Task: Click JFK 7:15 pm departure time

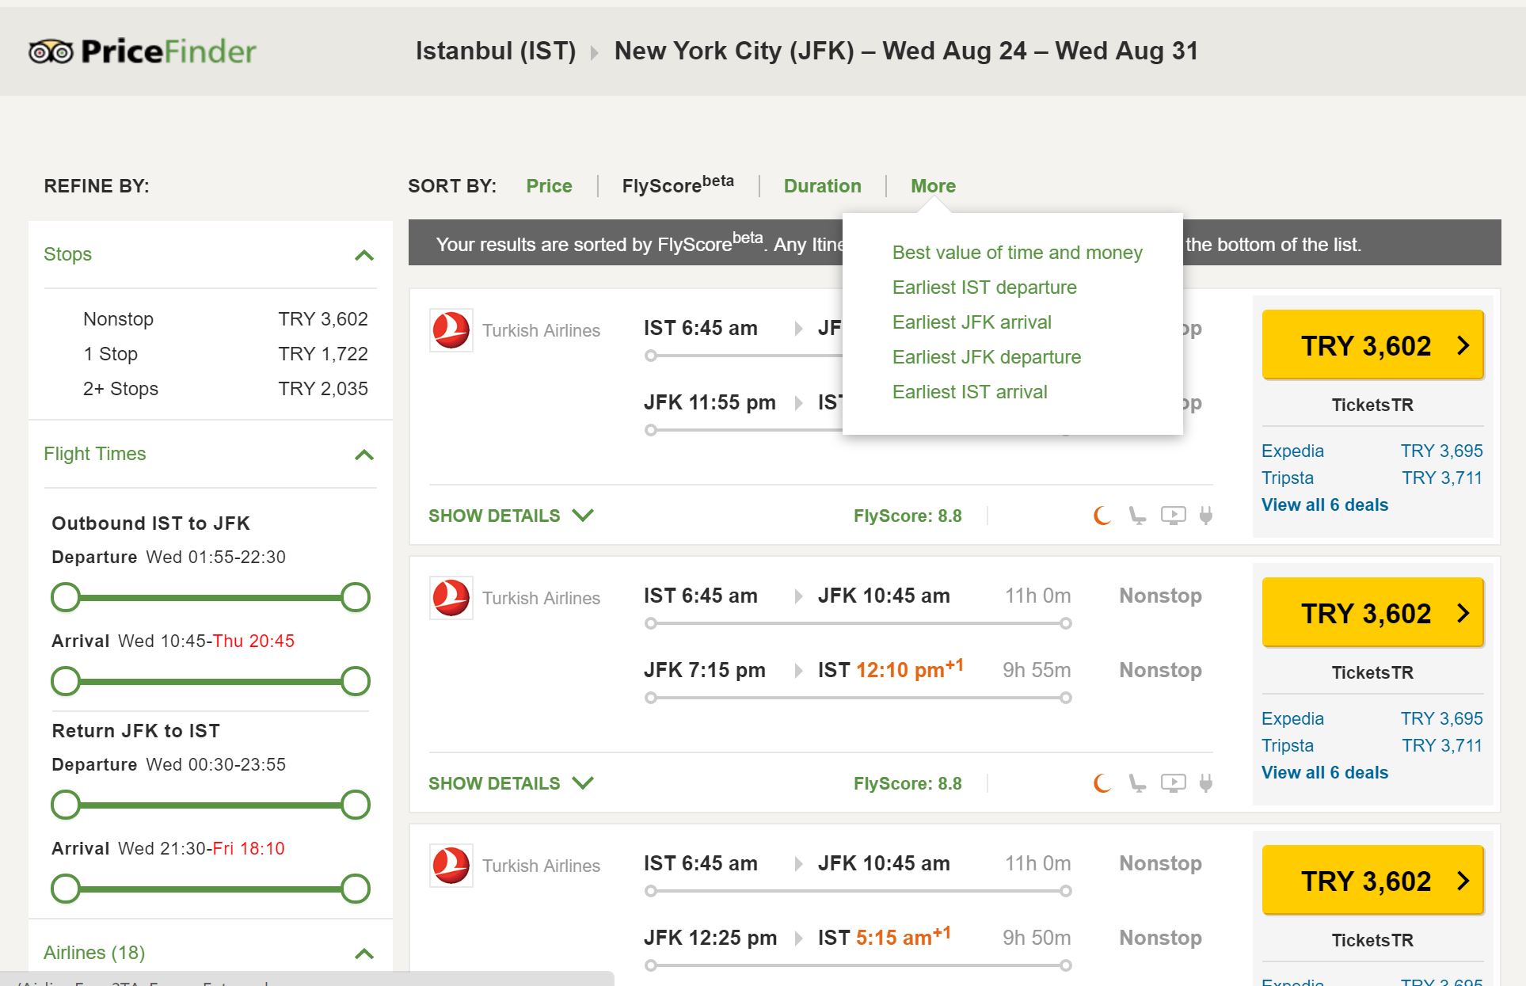Action: point(704,670)
